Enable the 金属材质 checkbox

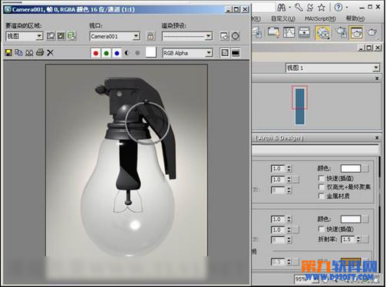point(322,196)
